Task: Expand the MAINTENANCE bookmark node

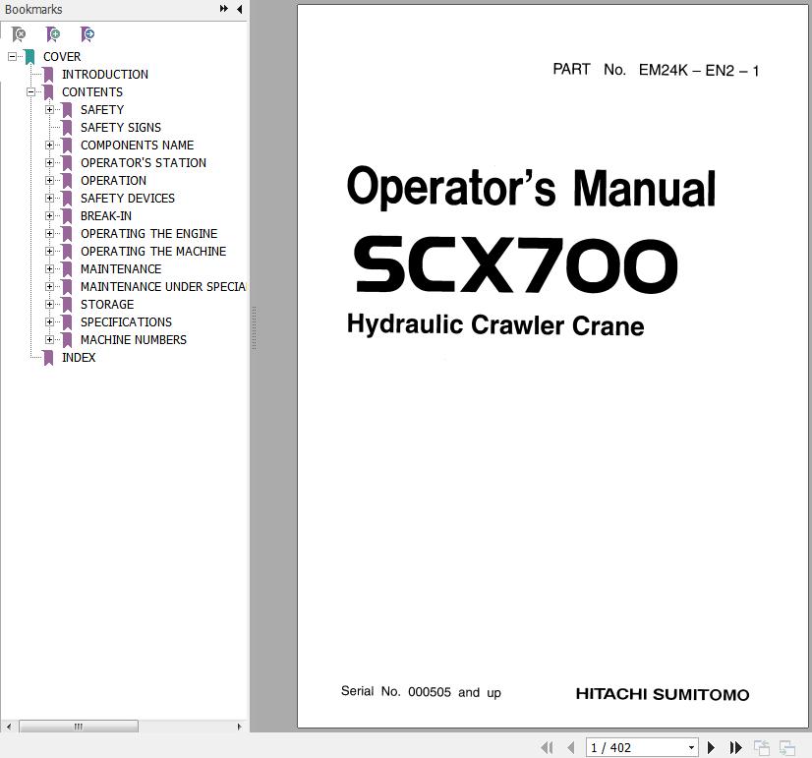Action: click(x=50, y=268)
